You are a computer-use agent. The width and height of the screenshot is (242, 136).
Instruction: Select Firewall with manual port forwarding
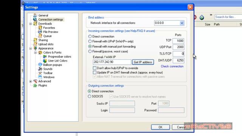[x=90, y=46]
